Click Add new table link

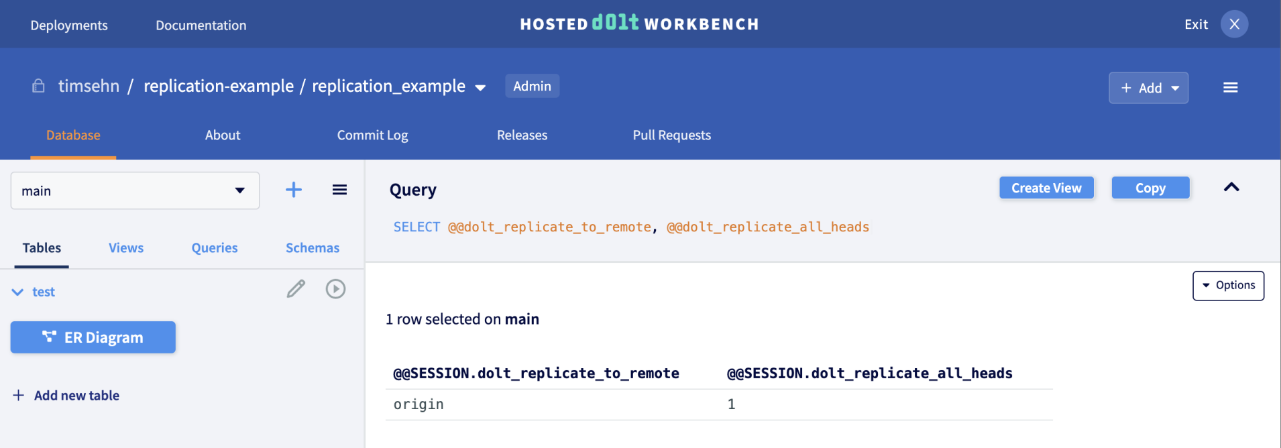[66, 396]
